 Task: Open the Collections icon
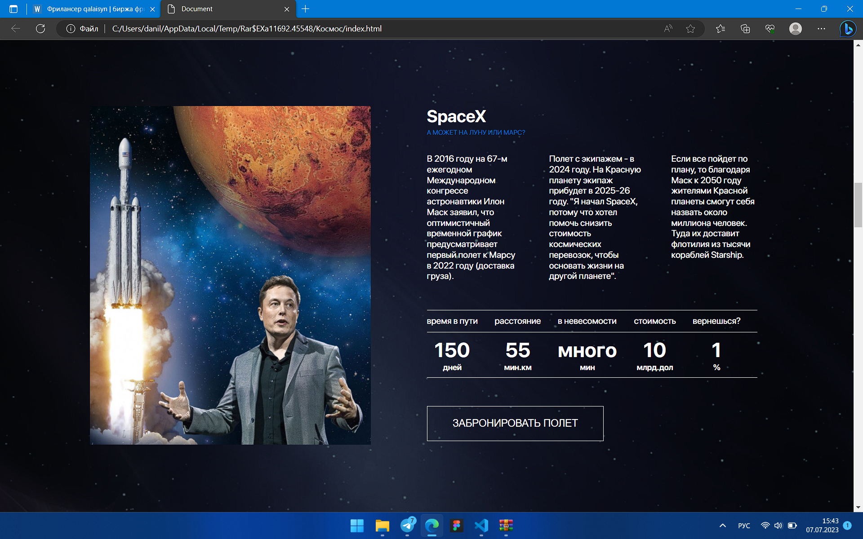745,29
